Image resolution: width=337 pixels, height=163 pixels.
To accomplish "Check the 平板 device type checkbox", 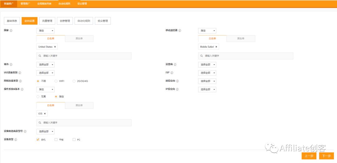I will click(x=56, y=139).
